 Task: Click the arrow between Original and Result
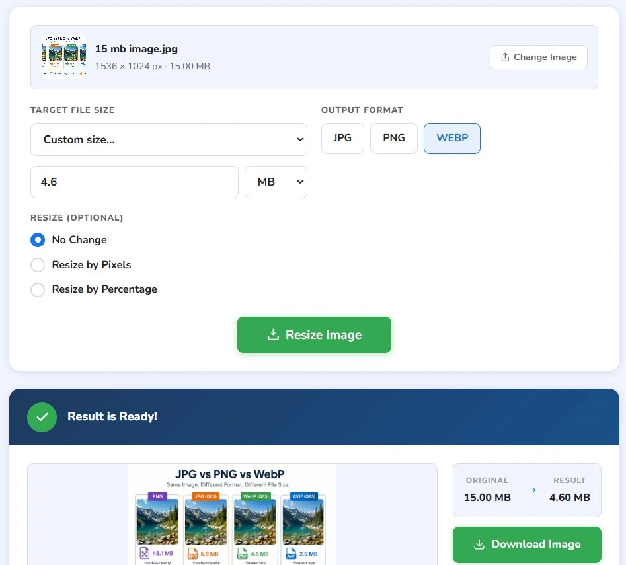(x=531, y=490)
